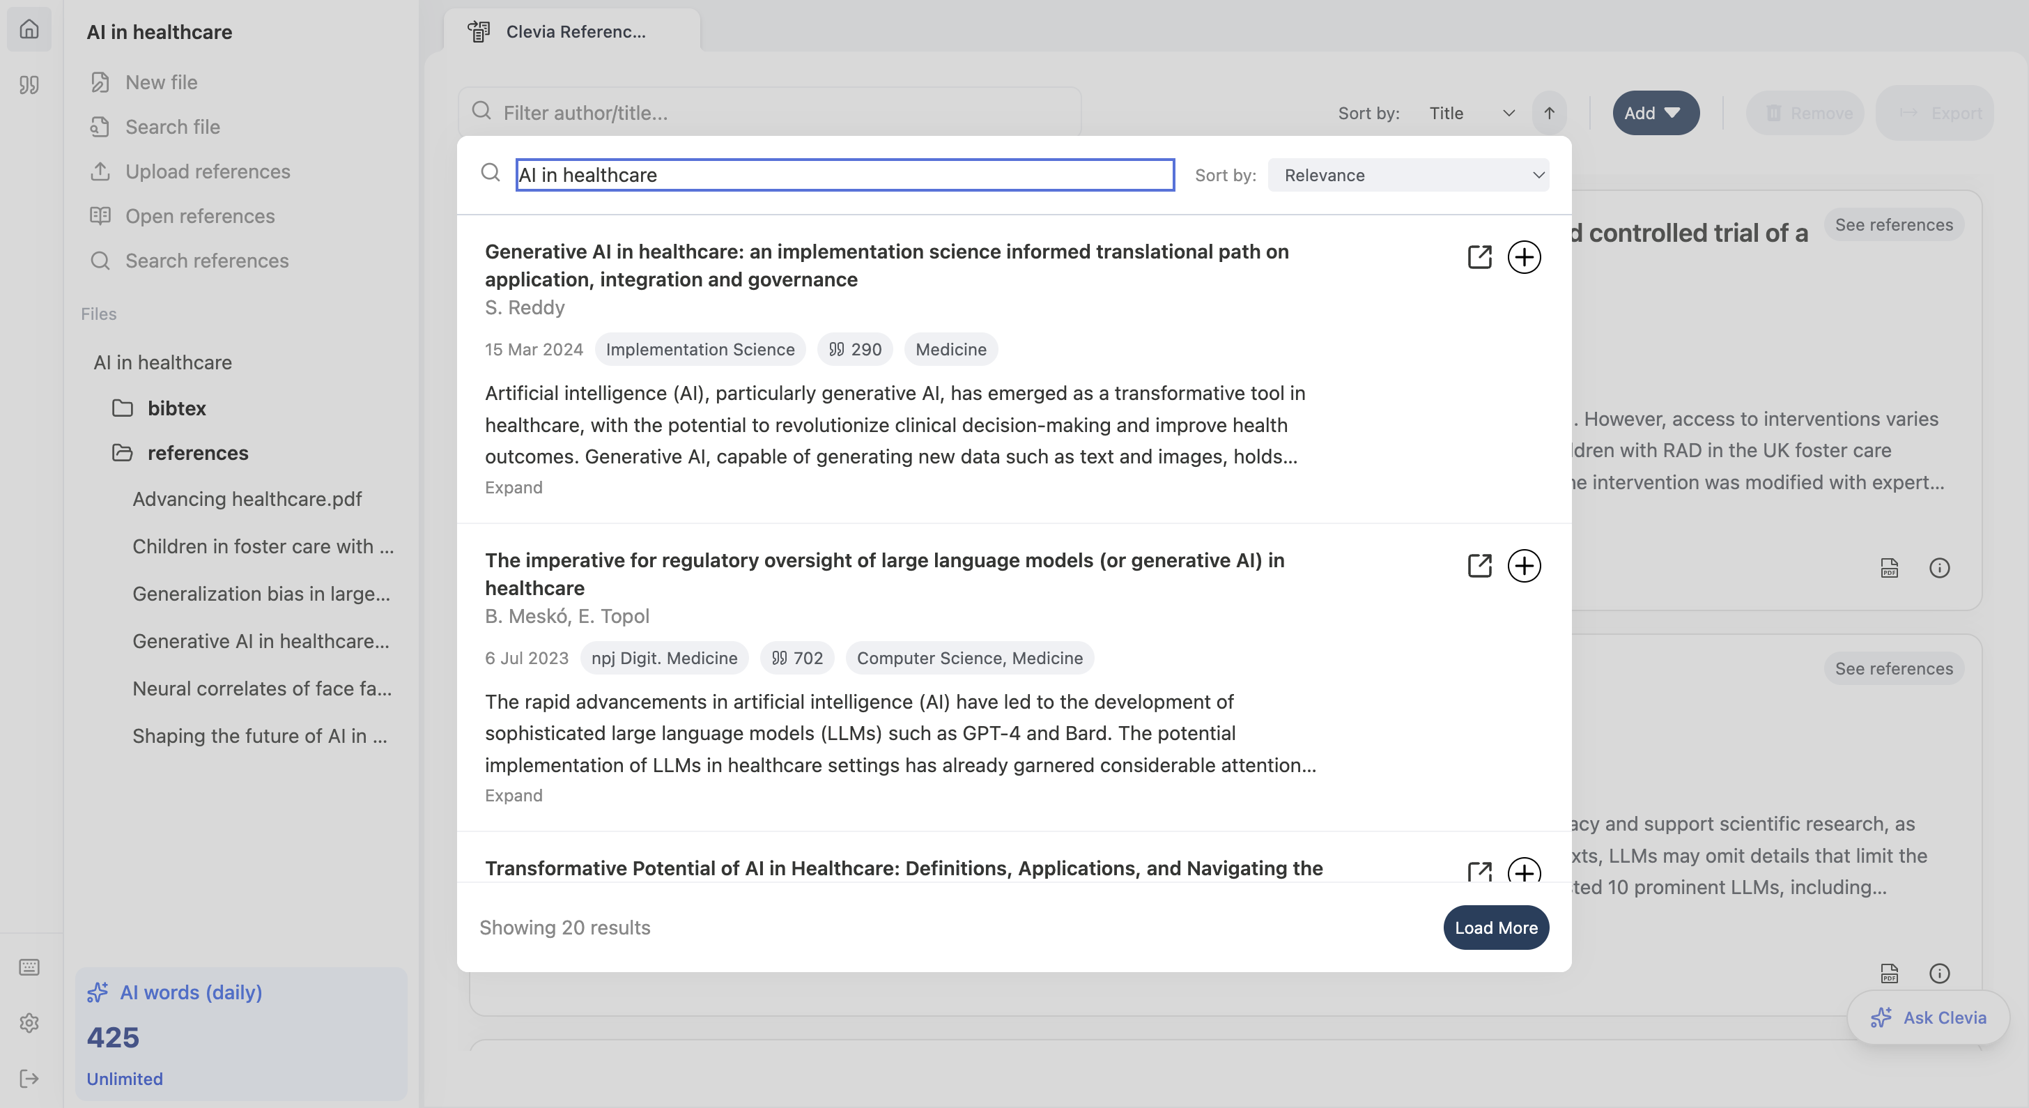Open external link for the Generative AI paper
Screen dimensions: 2029x1108
(x=1479, y=256)
